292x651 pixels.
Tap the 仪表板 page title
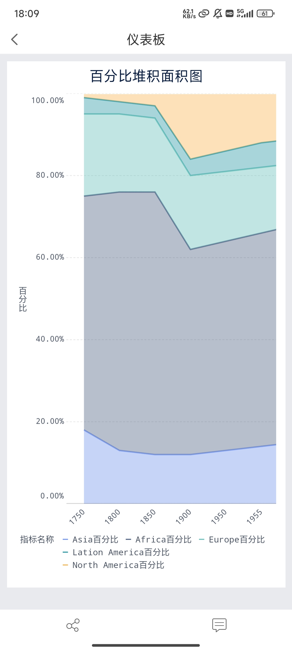click(146, 40)
